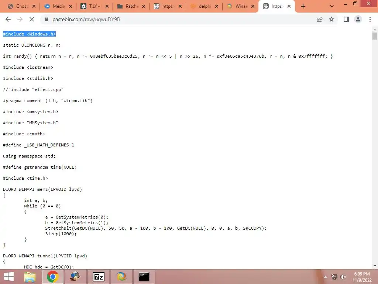This screenshot has height=284, width=378.
Task: Click the forward navigation arrow
Action: pyautogui.click(x=20, y=19)
